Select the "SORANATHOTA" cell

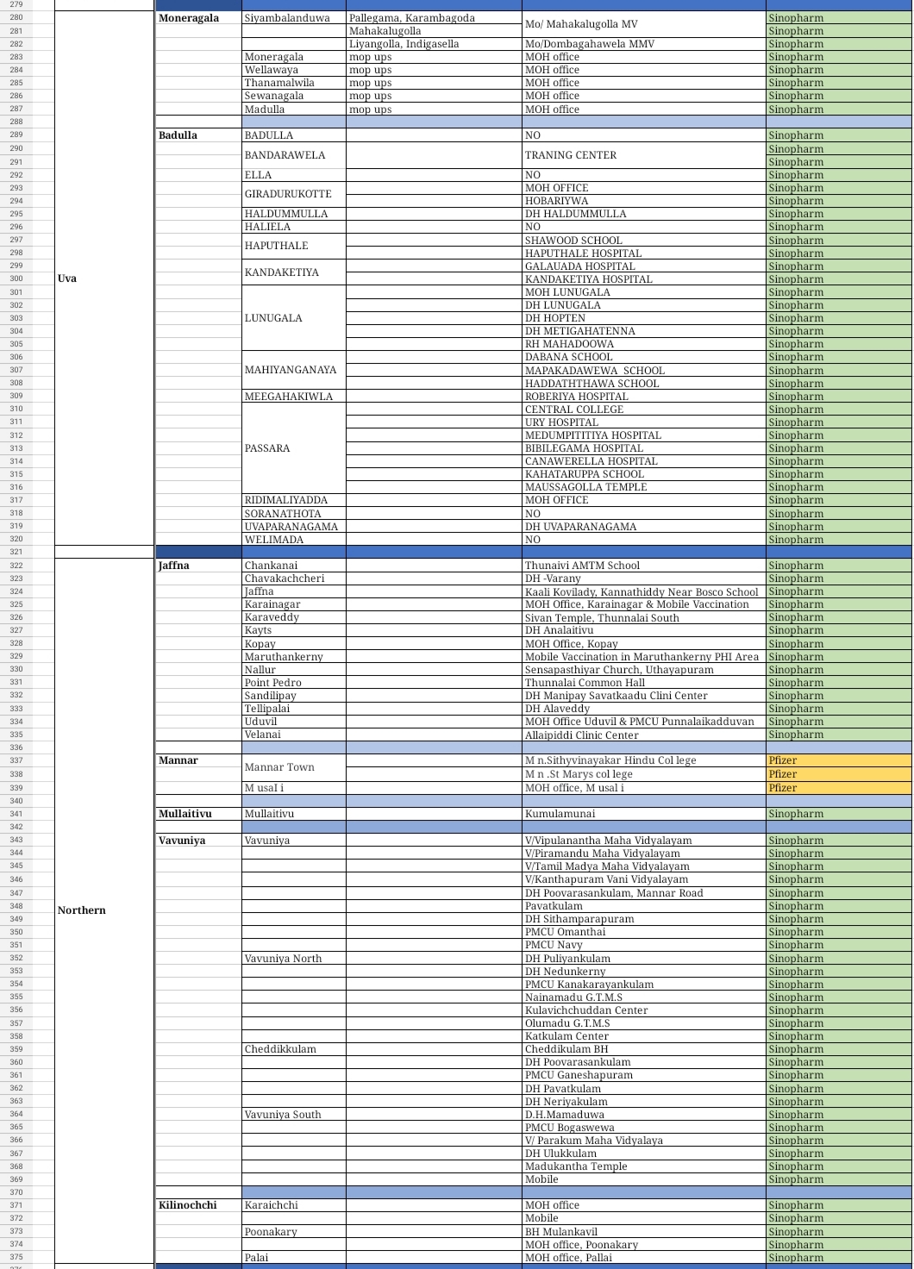coord(293,514)
